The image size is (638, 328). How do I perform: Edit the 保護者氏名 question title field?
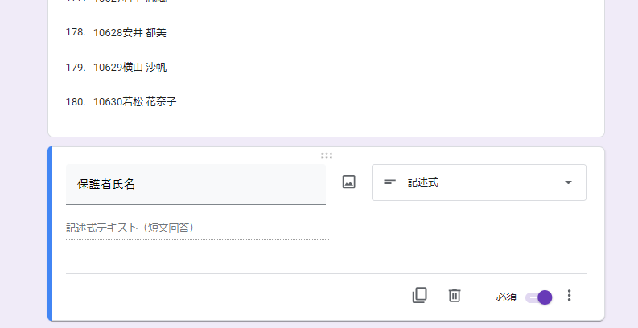(196, 184)
